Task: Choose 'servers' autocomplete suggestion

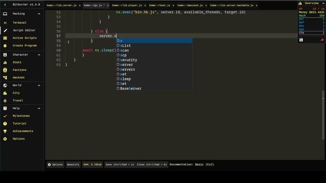Action: pos(154,70)
